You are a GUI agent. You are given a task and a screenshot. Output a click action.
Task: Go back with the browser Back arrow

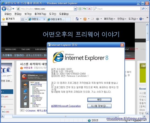click(4, 9)
